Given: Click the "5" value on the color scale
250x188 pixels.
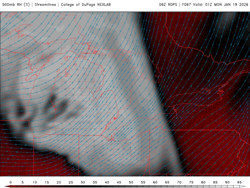Looking at the screenshot, I should [x=22, y=182].
